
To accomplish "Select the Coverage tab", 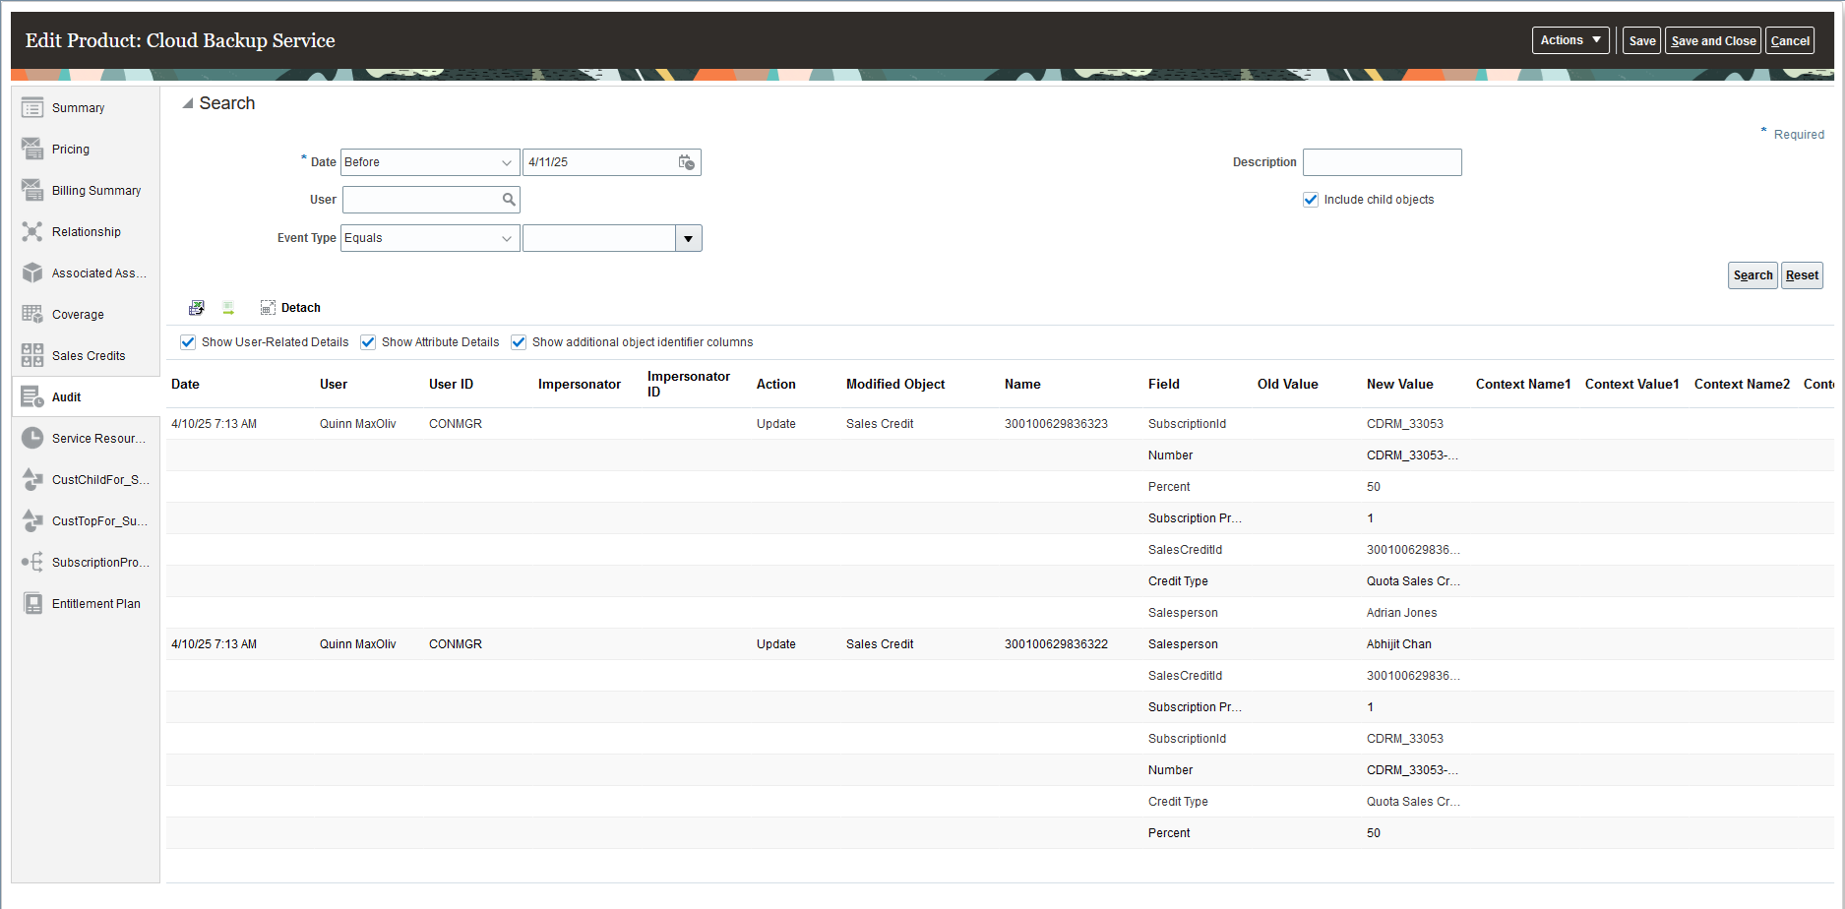I will [78, 315].
